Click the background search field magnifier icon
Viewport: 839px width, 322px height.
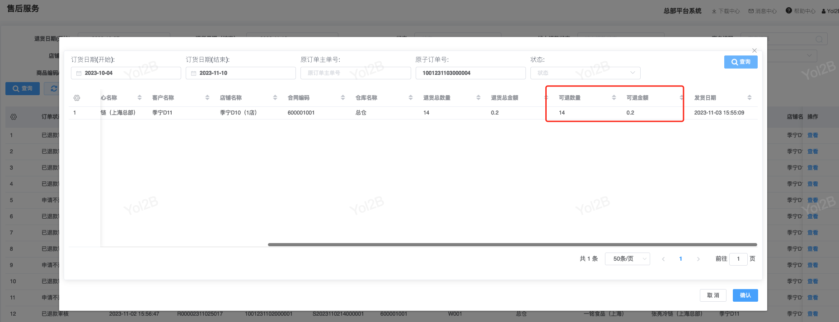tap(819, 39)
